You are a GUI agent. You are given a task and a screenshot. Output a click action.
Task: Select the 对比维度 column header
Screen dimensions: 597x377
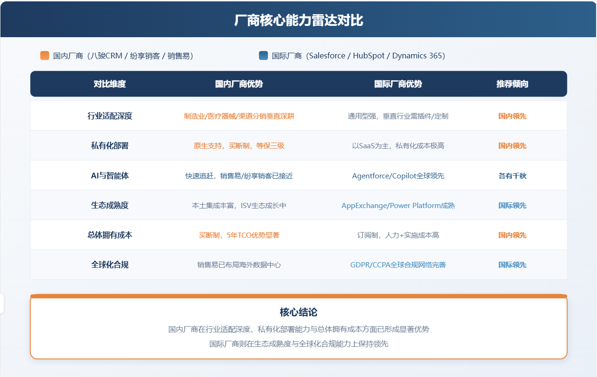pyautogui.click(x=110, y=84)
